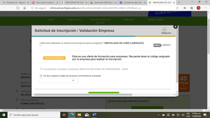Click the green button at dialog bottom
The height and width of the screenshot is (118, 210).
[x=104, y=93]
